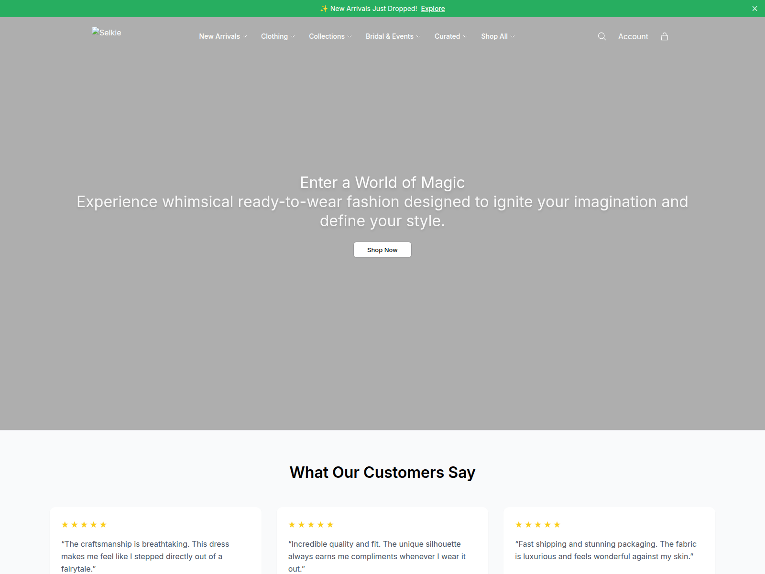Dismiss the green announcement banner
Image resolution: width=765 pixels, height=574 pixels.
[x=755, y=9]
